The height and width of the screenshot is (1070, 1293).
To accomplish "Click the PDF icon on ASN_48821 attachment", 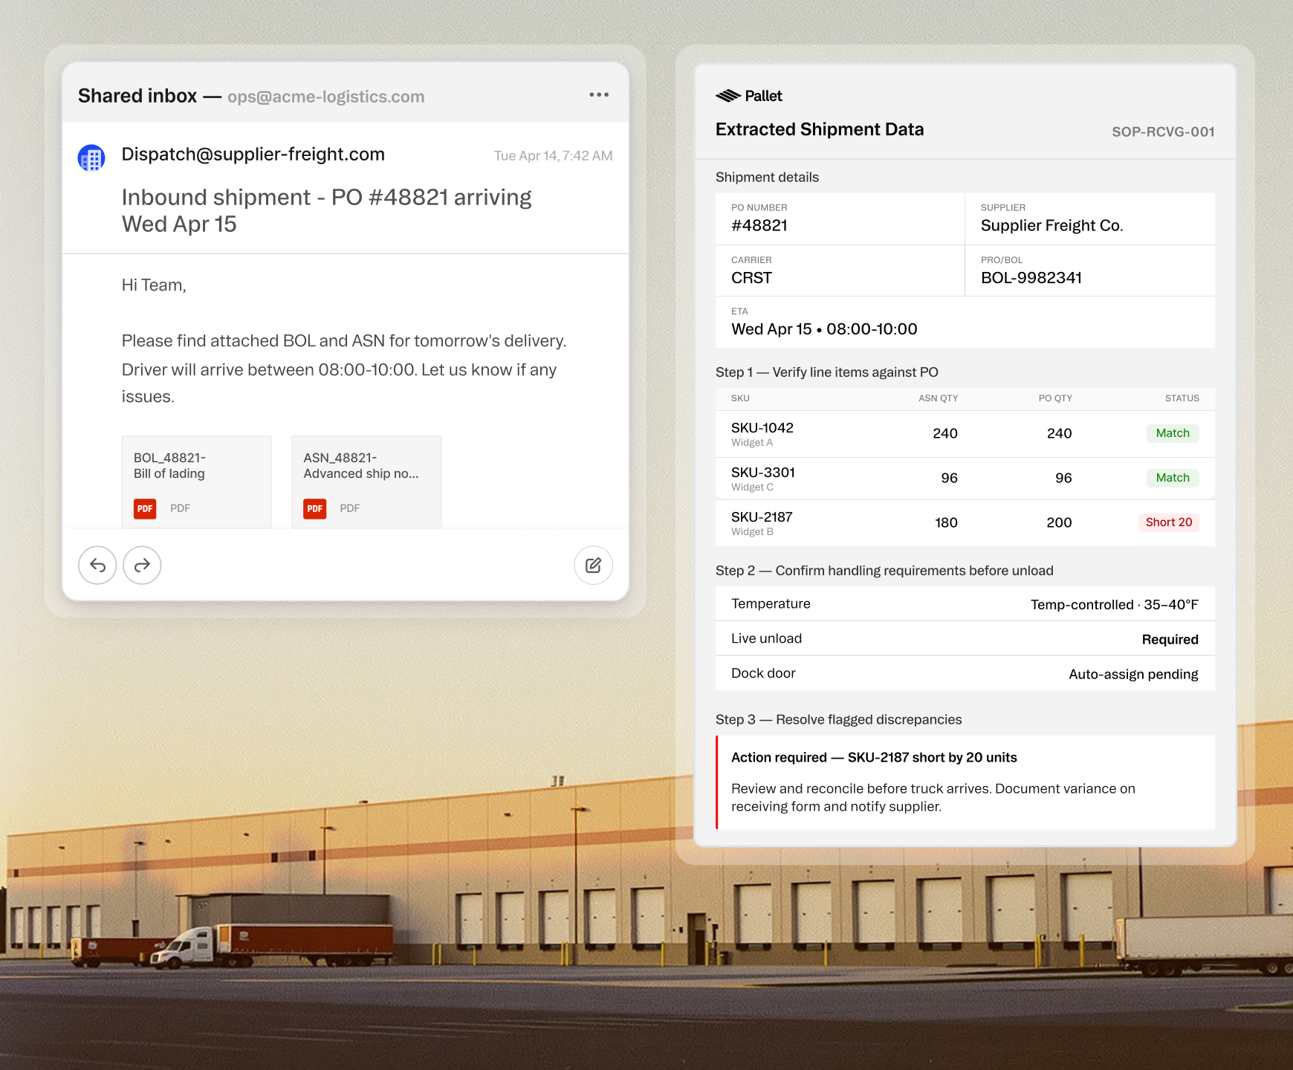I will point(315,508).
